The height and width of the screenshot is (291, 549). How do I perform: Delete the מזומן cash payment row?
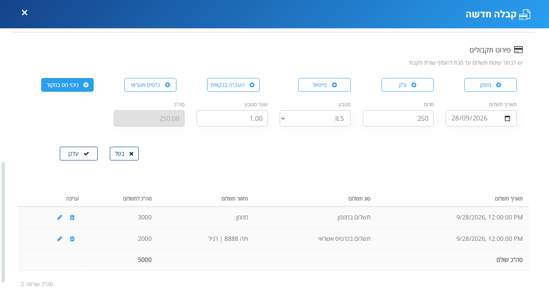click(72, 217)
